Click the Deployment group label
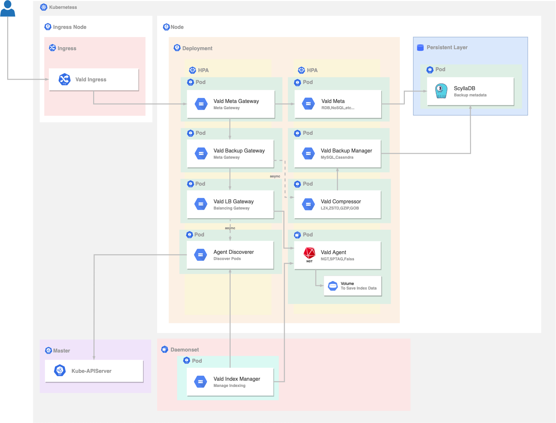Viewport: 556px width, 423px height. coord(197,48)
